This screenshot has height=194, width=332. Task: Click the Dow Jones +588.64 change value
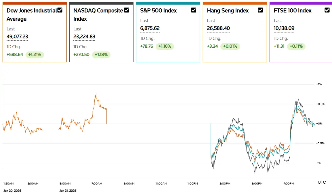click(x=15, y=55)
